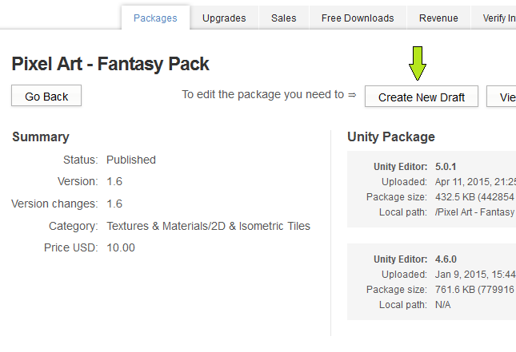
Task: Click the partially visible Verify tab
Action: click(498, 18)
